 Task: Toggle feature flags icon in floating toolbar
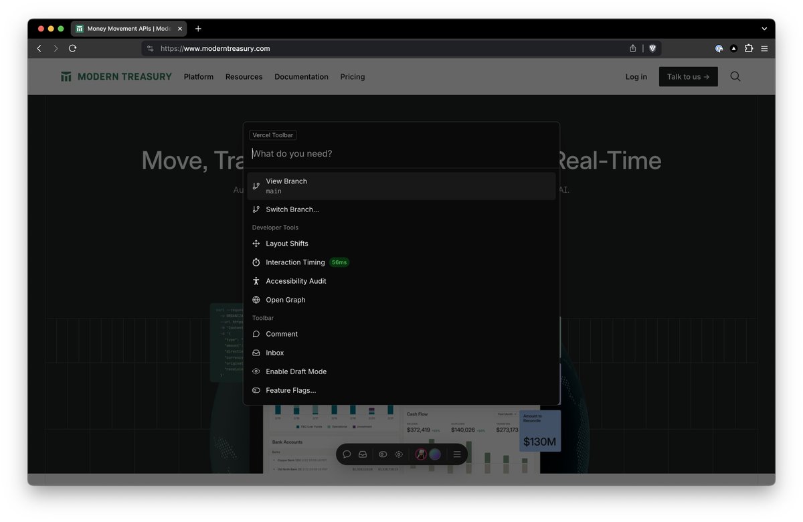383,454
